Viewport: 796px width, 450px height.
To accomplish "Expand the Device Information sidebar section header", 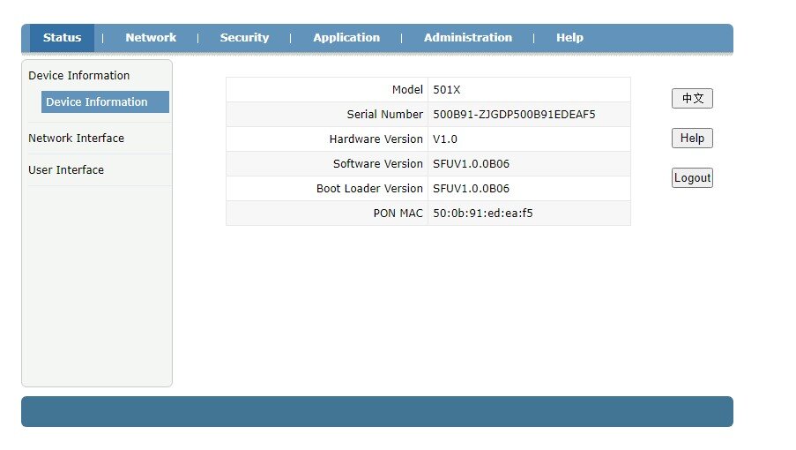I will (79, 76).
